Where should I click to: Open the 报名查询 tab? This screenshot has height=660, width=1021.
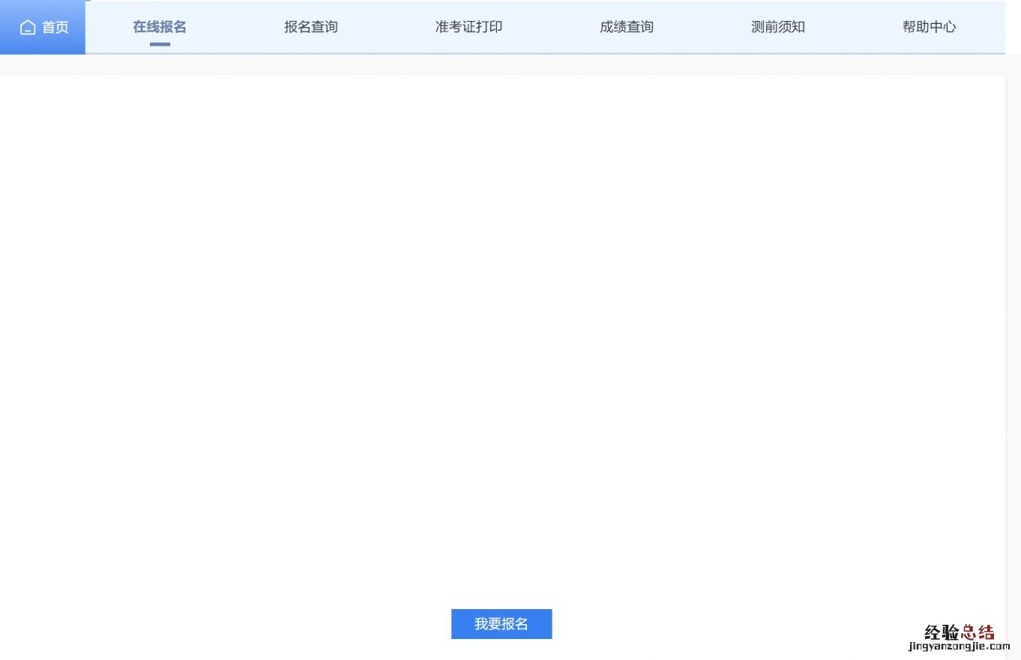coord(311,27)
